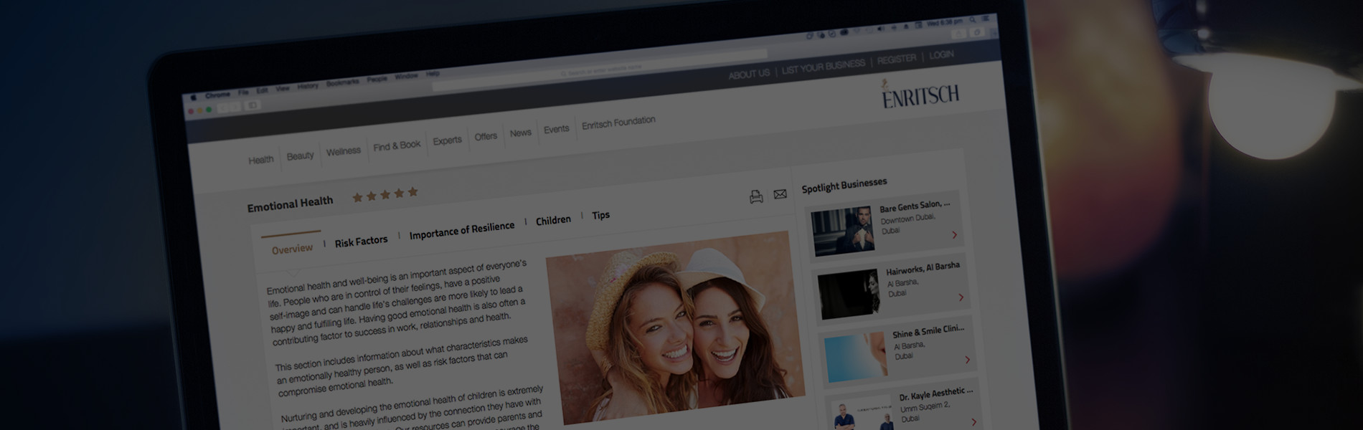This screenshot has height=430, width=1363.
Task: Open the Apple menu icon
Action: click(x=193, y=97)
